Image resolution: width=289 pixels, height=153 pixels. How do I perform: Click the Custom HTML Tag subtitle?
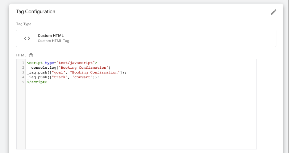pos(54,41)
